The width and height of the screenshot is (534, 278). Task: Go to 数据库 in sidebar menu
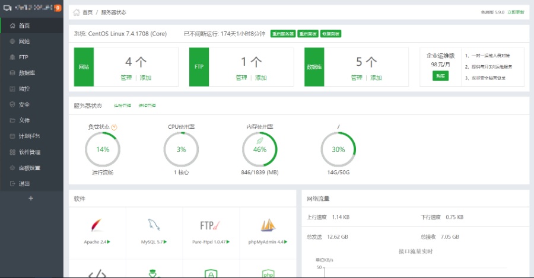[x=27, y=73]
